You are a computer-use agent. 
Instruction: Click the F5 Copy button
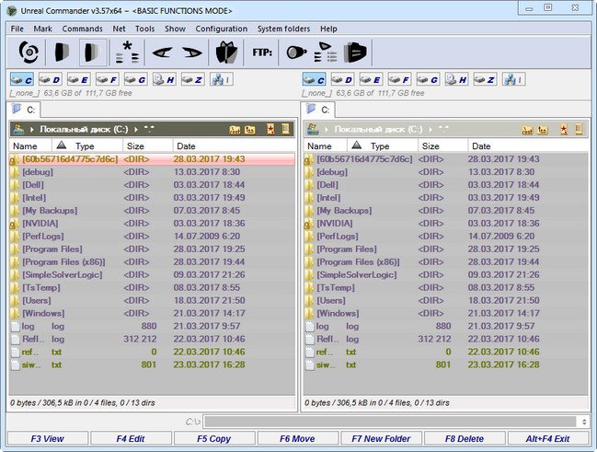click(214, 439)
